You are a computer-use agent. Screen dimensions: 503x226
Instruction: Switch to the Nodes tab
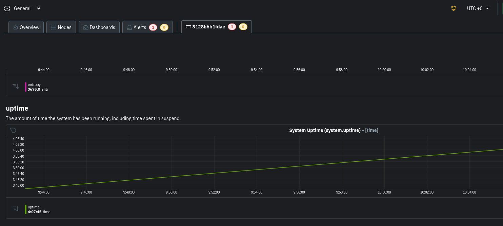click(x=61, y=27)
